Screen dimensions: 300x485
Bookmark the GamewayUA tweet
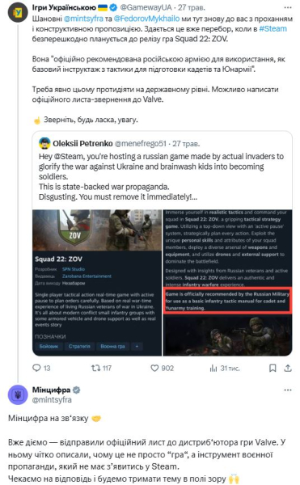click(x=273, y=368)
